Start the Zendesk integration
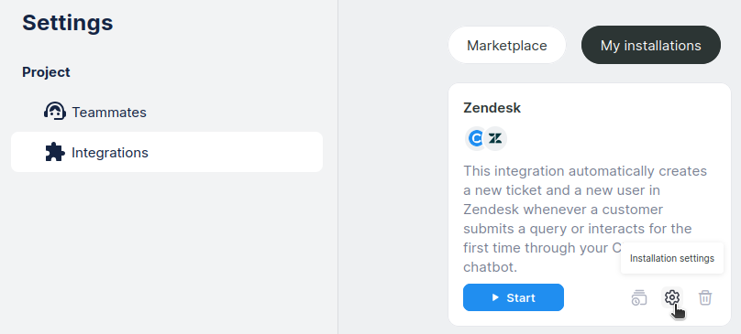741x334 pixels. coord(514,297)
